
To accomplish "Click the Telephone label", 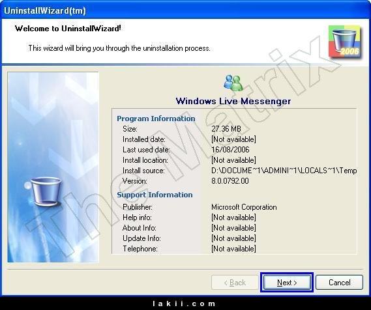I will click(140, 249).
